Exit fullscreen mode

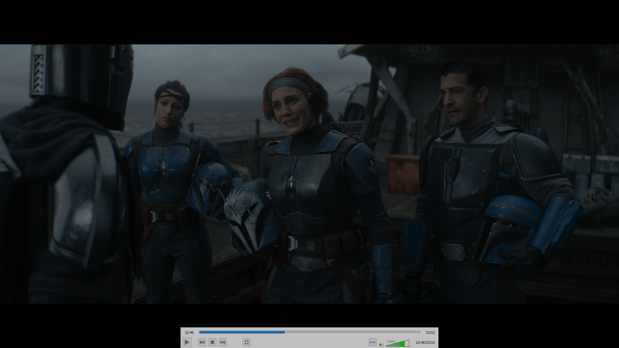pyautogui.click(x=247, y=342)
